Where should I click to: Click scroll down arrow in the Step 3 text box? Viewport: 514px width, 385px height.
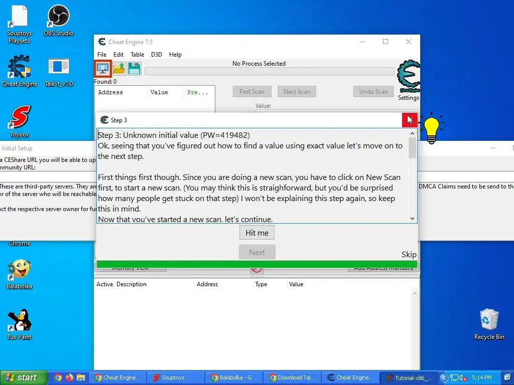pyautogui.click(x=413, y=219)
